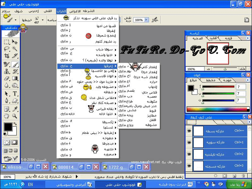Select the Lasso tool
The width and height of the screenshot is (252, 189).
(x=7, y=49)
